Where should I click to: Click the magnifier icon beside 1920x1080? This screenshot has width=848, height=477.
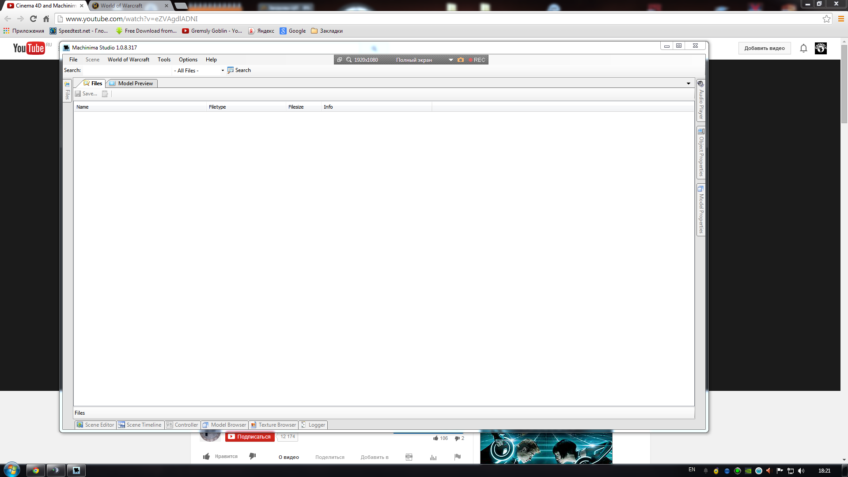pos(349,60)
